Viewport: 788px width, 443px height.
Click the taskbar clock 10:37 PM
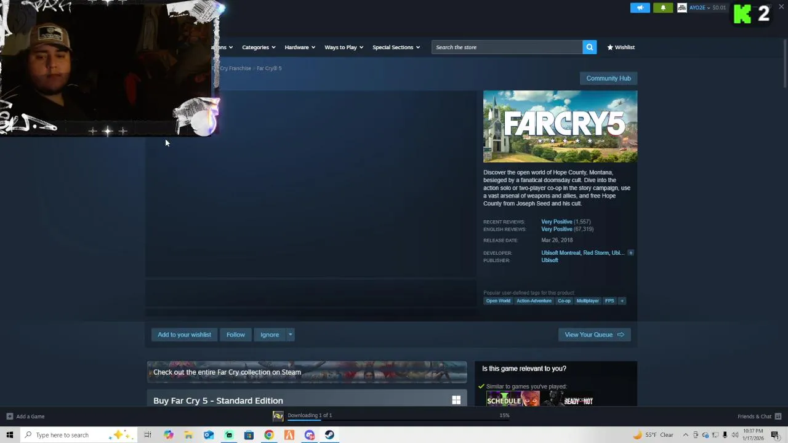pyautogui.click(x=753, y=434)
